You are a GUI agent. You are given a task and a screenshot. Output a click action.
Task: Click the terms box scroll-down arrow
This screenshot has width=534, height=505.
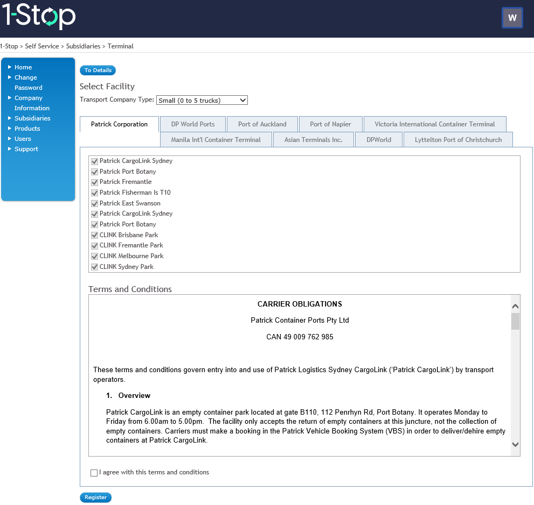(515, 444)
